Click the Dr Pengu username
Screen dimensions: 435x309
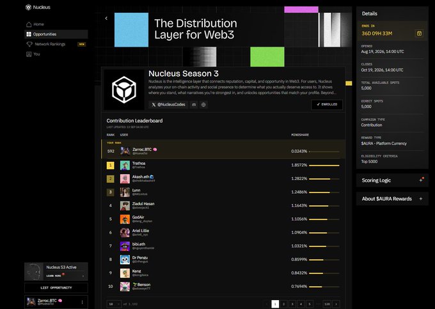(140, 258)
